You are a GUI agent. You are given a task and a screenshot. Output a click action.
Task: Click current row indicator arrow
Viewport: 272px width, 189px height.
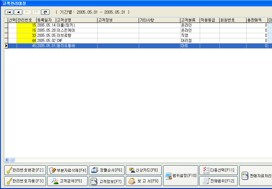pos(6,46)
